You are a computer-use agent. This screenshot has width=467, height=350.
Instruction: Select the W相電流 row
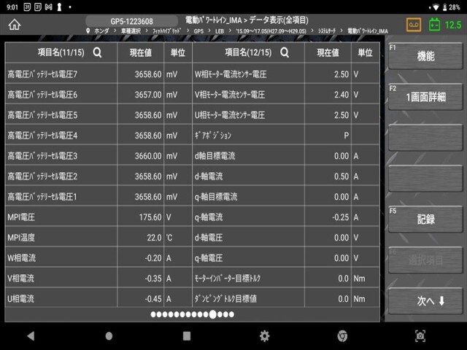99,258
